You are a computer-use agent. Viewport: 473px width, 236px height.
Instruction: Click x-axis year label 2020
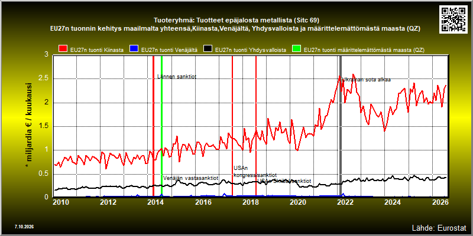298,202
